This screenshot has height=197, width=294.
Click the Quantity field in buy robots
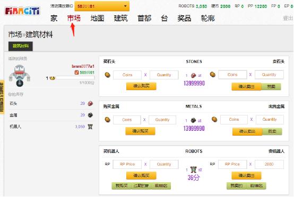(164, 164)
